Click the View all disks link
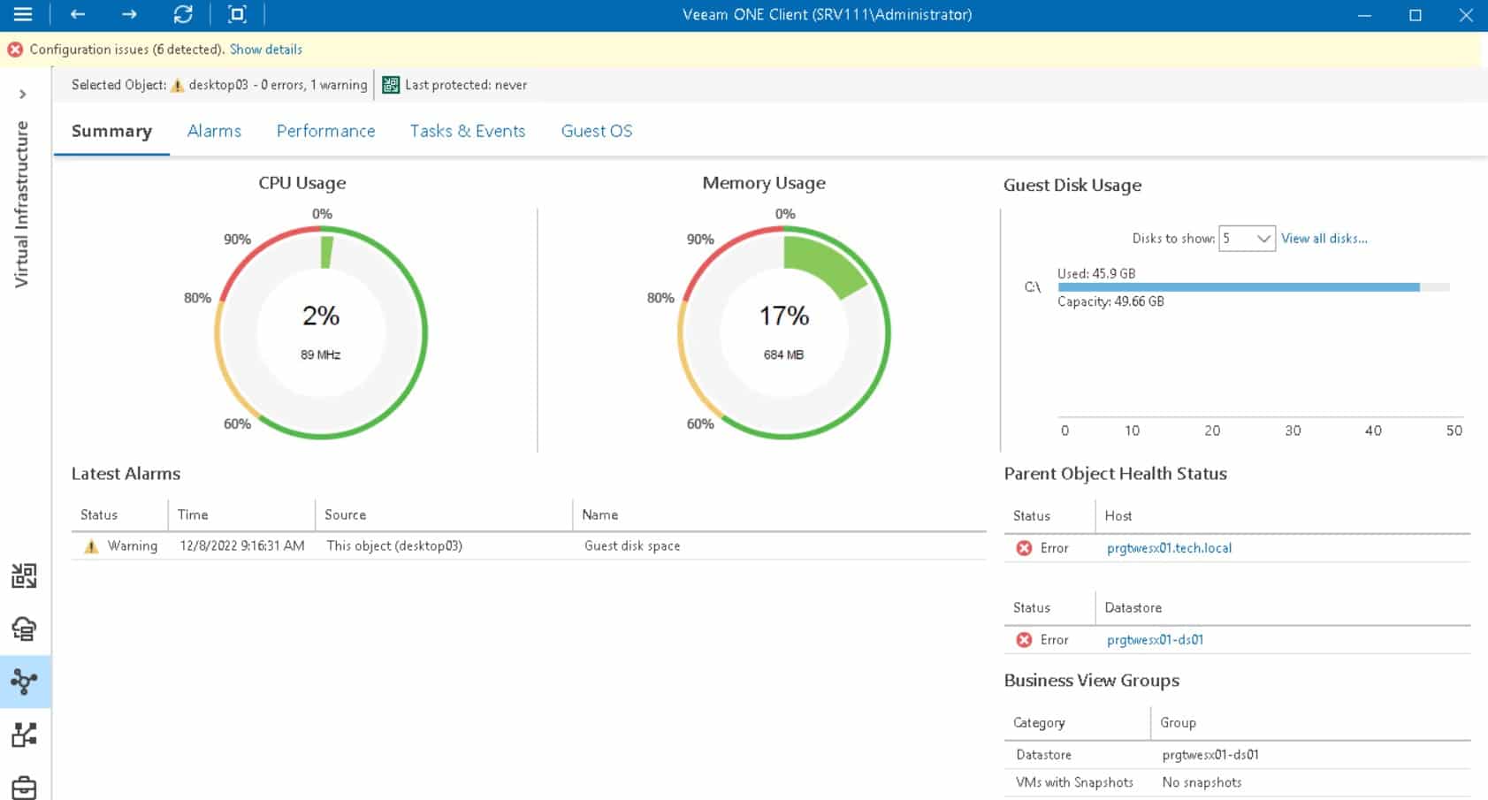Viewport: 1488px width, 800px height. [x=1324, y=239]
